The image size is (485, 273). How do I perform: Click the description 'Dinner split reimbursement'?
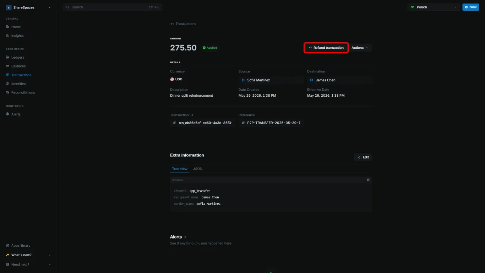click(191, 96)
